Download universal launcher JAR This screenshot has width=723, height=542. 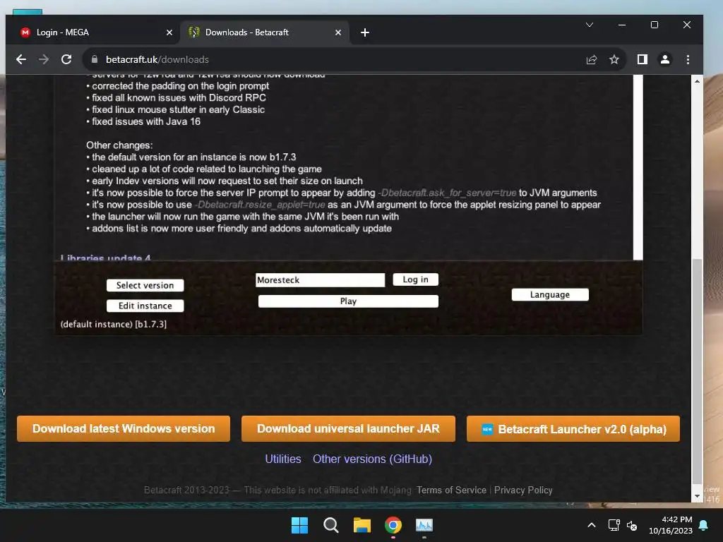pyautogui.click(x=348, y=428)
